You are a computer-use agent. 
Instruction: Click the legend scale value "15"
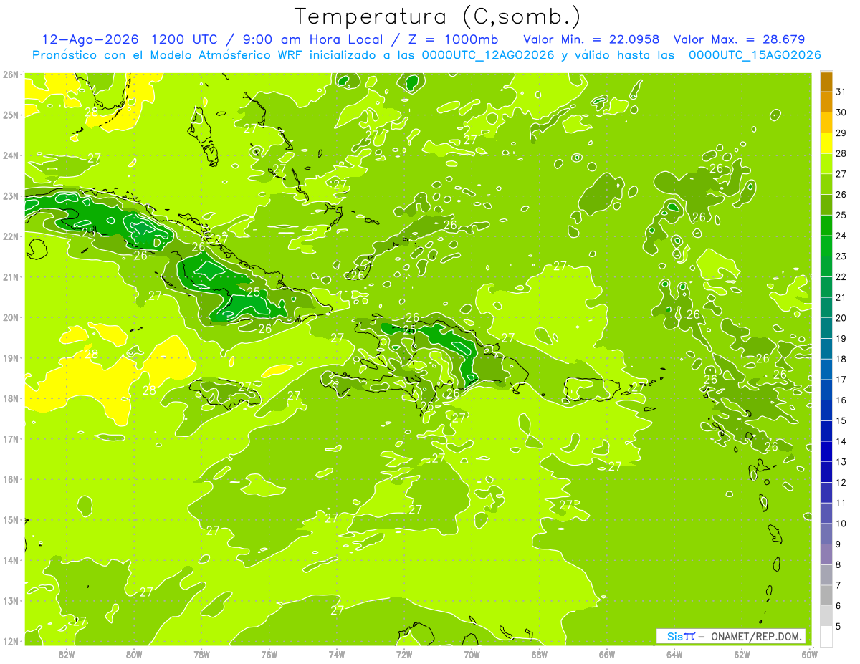click(841, 420)
